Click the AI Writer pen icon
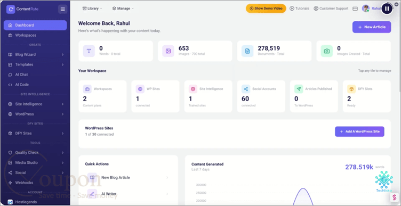 (x=92, y=194)
